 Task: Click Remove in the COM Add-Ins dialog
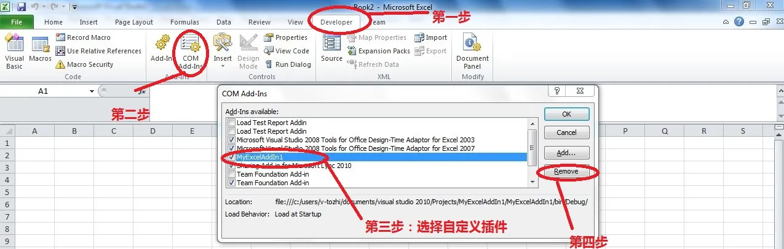coord(566,172)
